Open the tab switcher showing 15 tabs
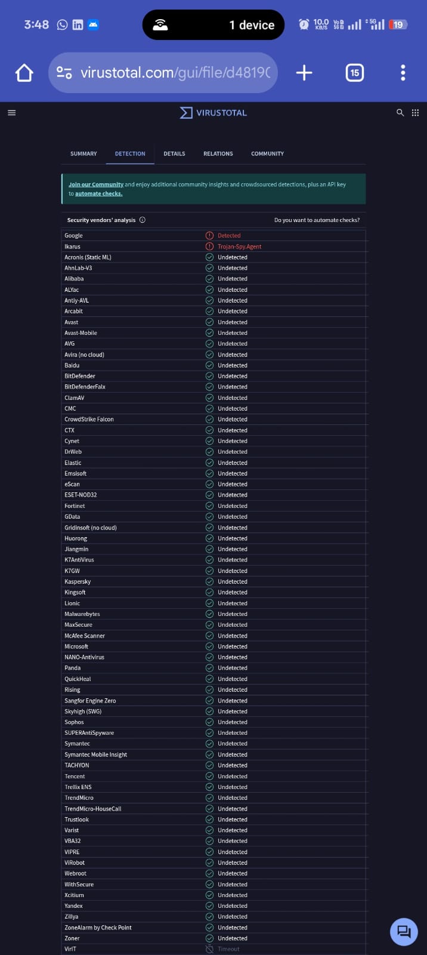The image size is (427, 955). 354,73
